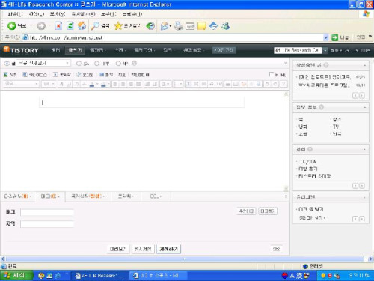Open the 즐겨찾기(A) menu
The image size is (374, 281).
point(83,14)
